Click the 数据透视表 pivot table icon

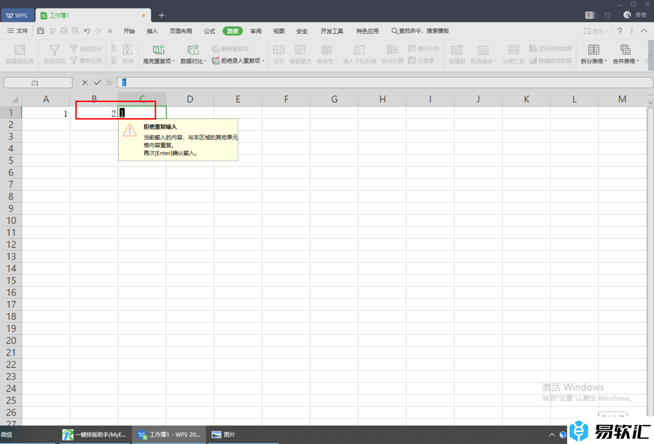pyautogui.click(x=20, y=50)
